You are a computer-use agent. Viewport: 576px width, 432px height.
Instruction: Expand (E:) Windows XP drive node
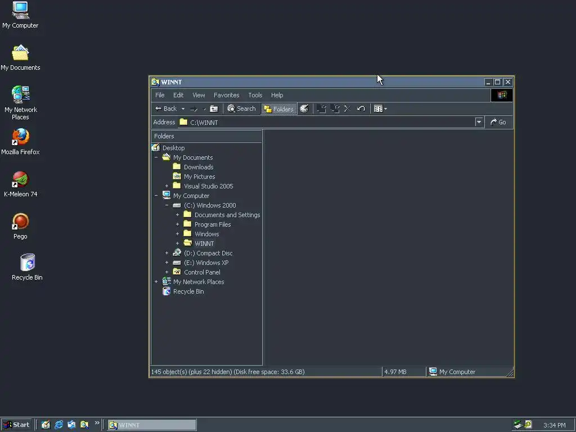(166, 263)
